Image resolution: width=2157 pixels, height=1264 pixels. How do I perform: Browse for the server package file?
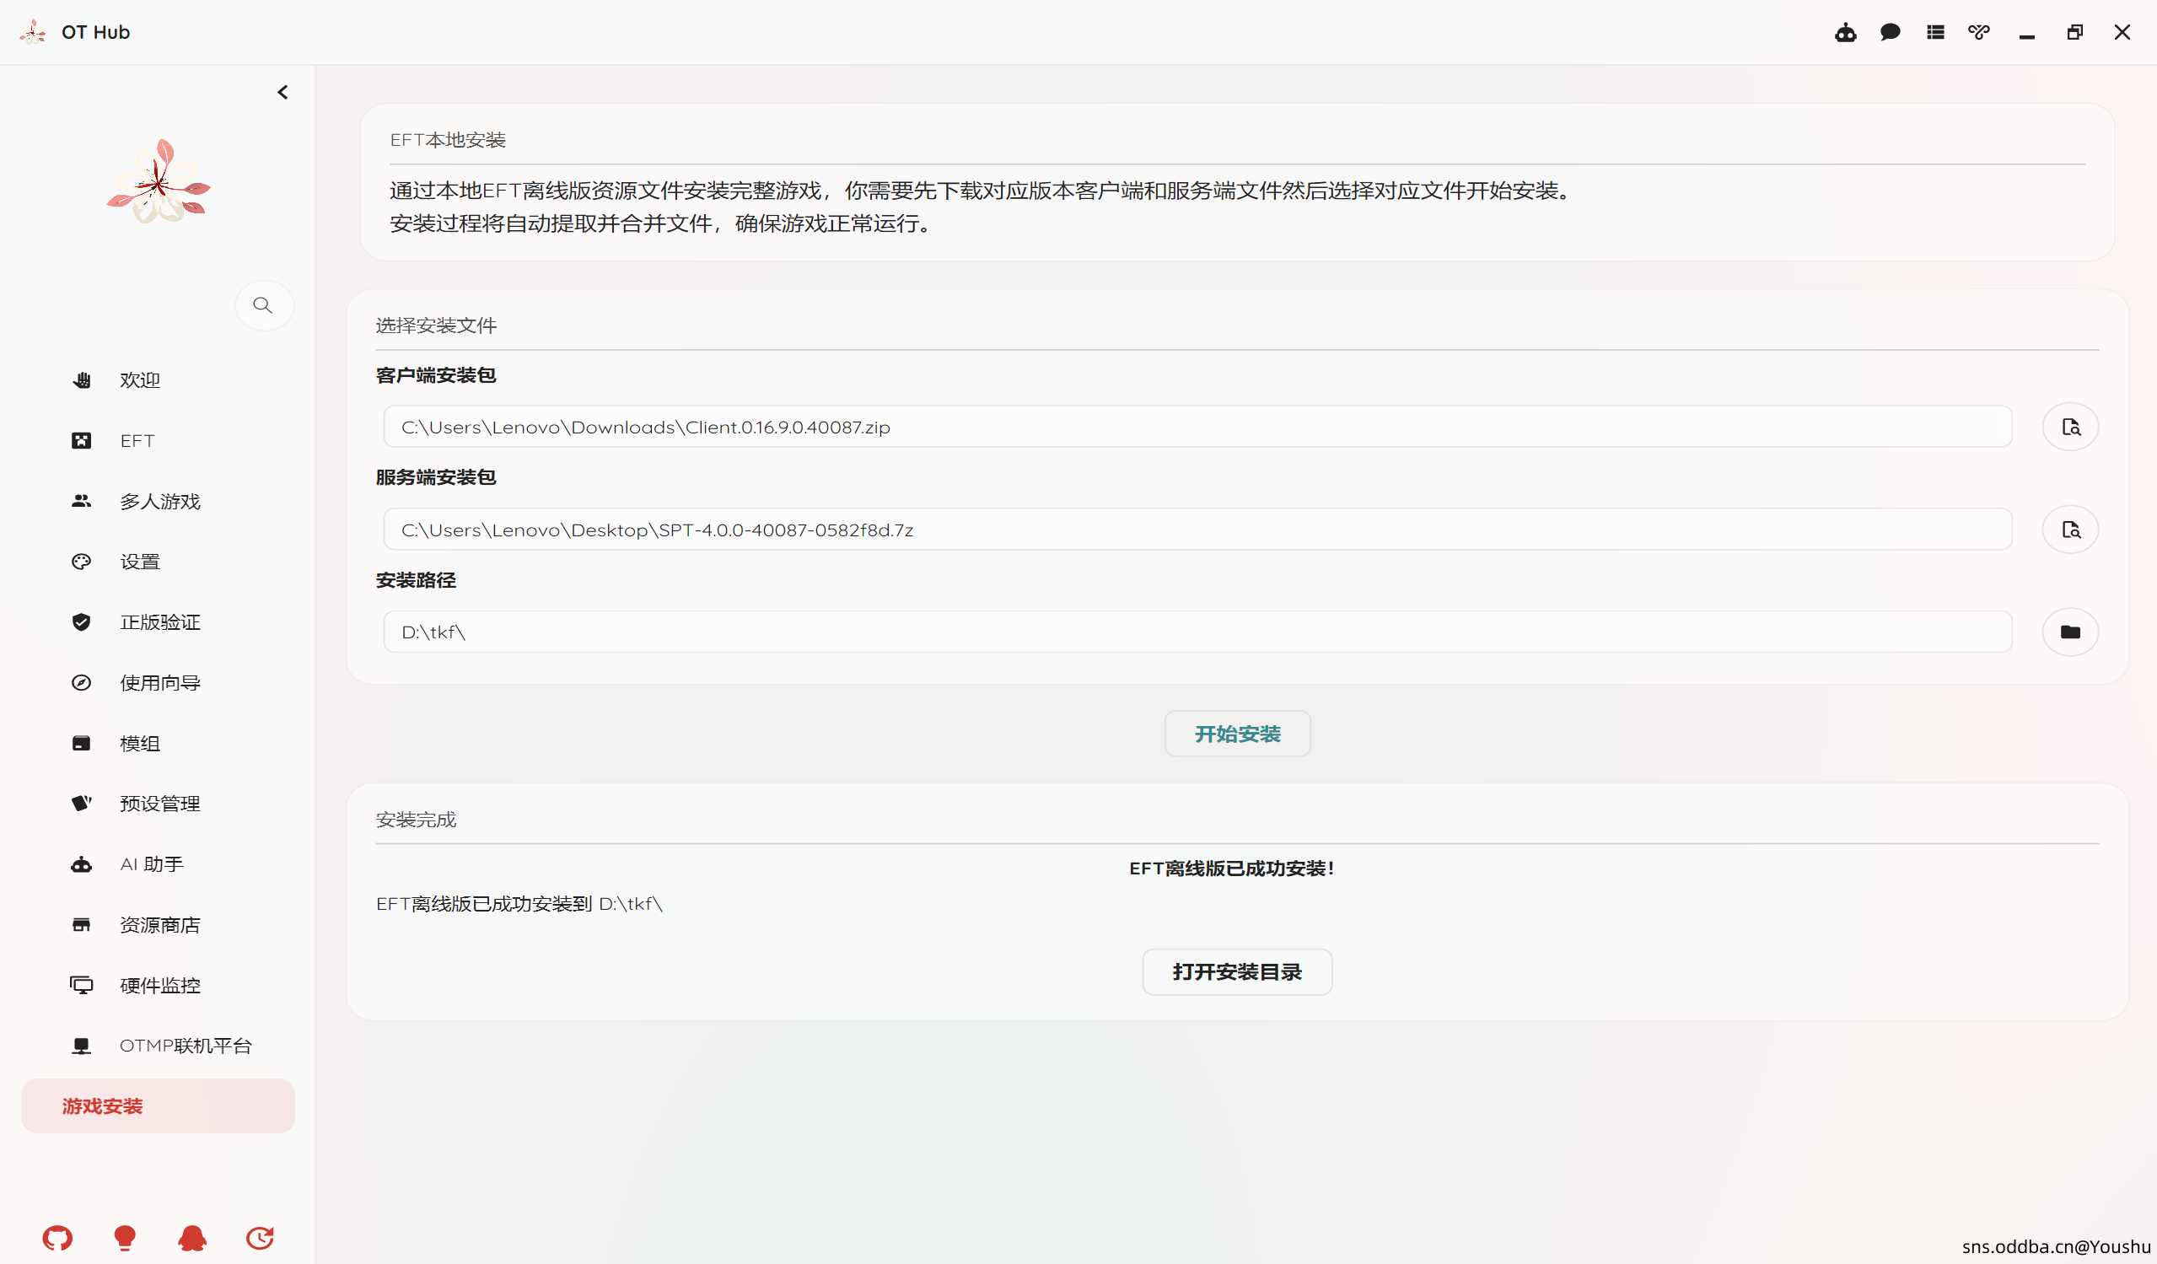tap(2069, 530)
